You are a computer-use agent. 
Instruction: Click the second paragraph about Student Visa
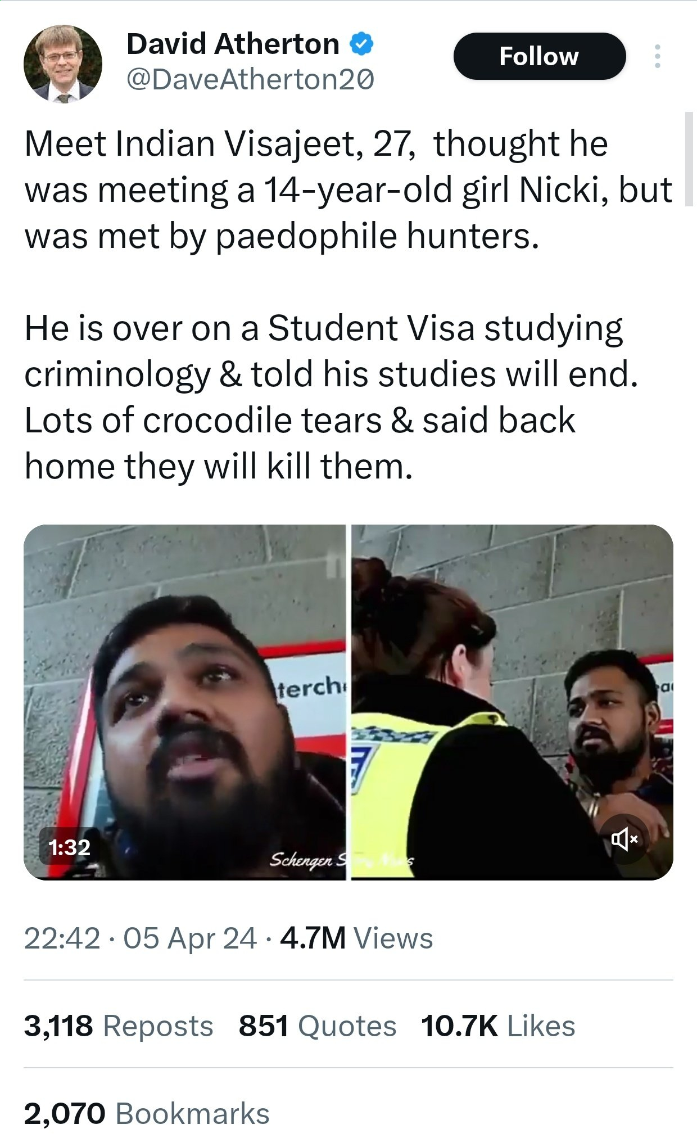pyautogui.click(x=332, y=397)
